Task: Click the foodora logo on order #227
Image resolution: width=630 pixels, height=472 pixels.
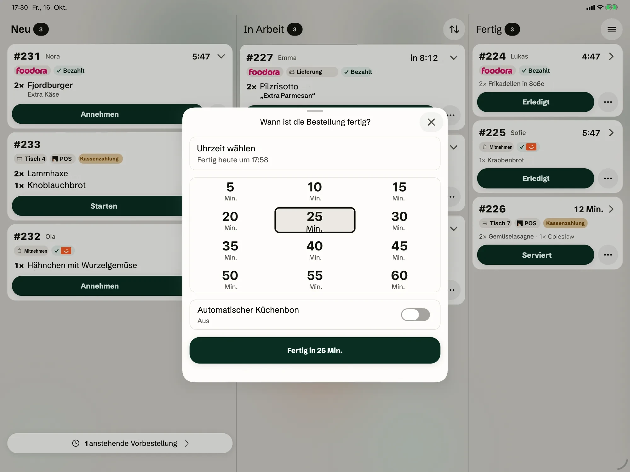Action: click(264, 72)
